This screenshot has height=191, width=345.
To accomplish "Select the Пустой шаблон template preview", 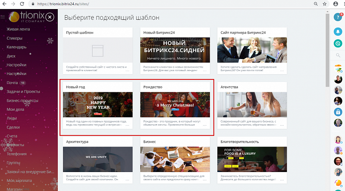I will tap(98, 50).
